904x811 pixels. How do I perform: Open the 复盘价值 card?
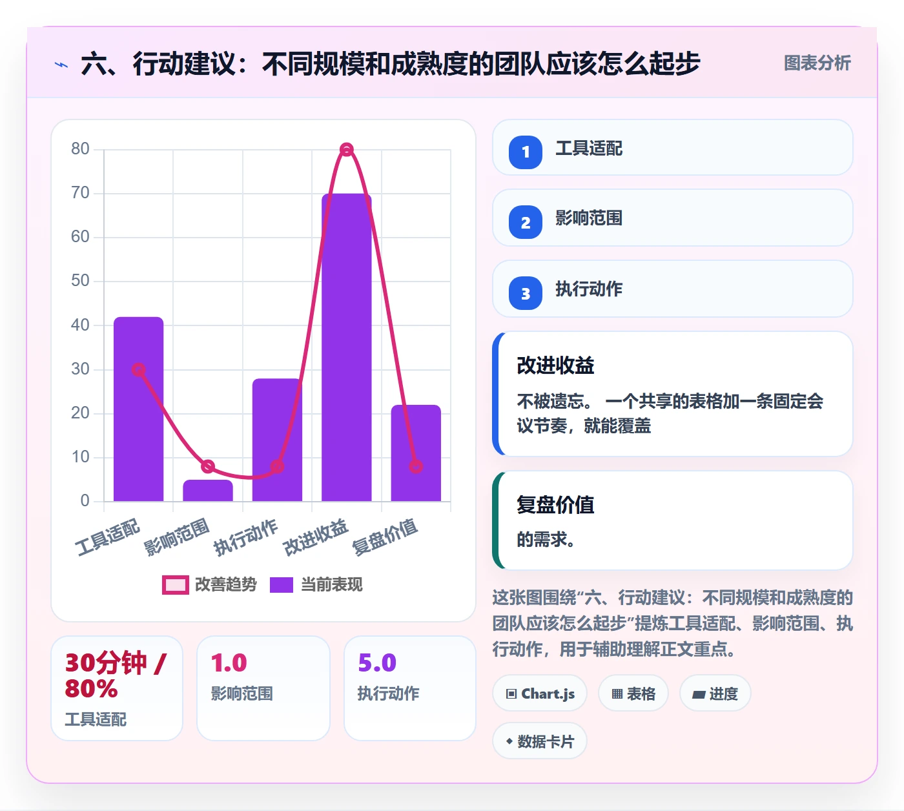point(672,520)
